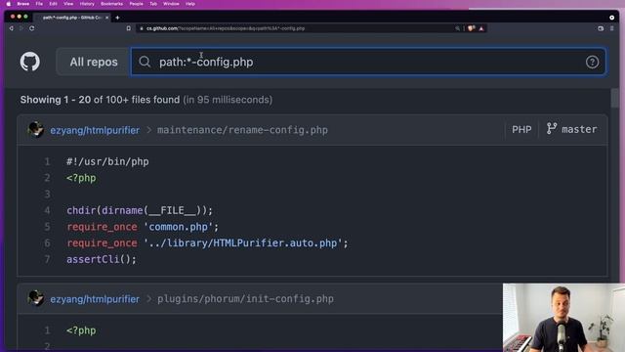Go forward with the browser forward arrow
Viewport: 625px width, 352px height.
[x=21, y=28]
